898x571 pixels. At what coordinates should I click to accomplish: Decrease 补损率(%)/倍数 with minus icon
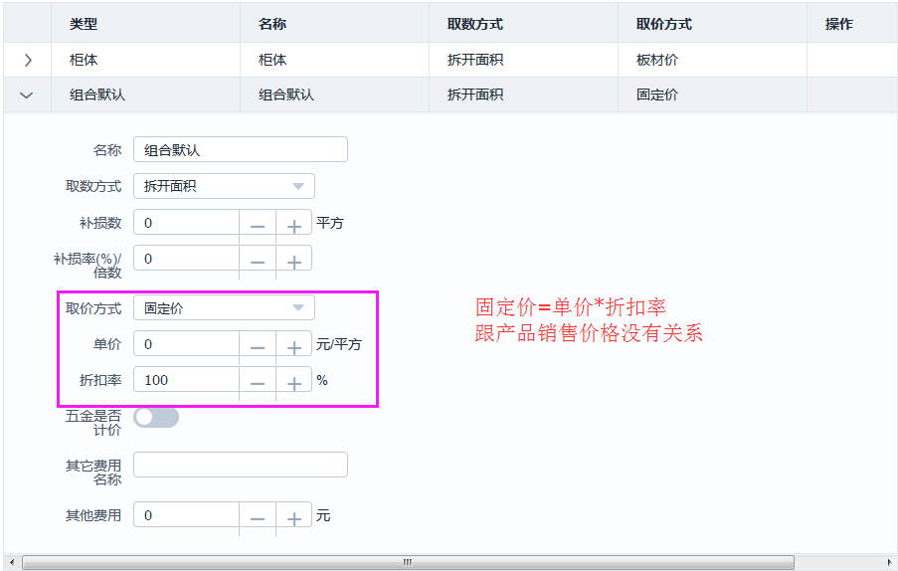point(258,262)
